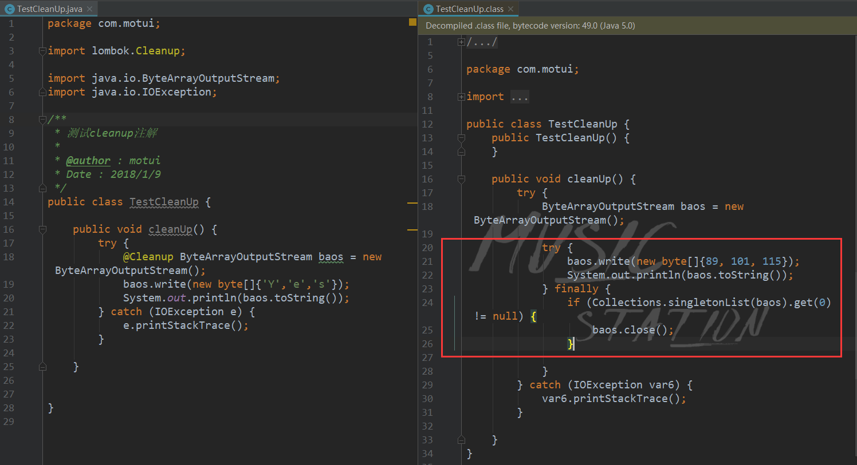Screen dimensions: 857x465
Task: Click the byte values '89, 101, 115' in decompiled code
Action: pos(743,261)
